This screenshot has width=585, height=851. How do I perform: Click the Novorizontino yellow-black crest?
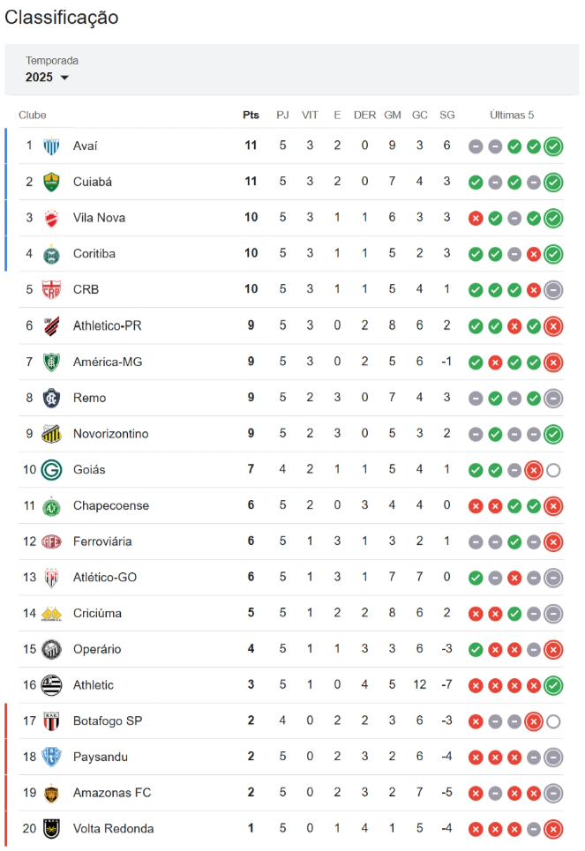pos(51,434)
